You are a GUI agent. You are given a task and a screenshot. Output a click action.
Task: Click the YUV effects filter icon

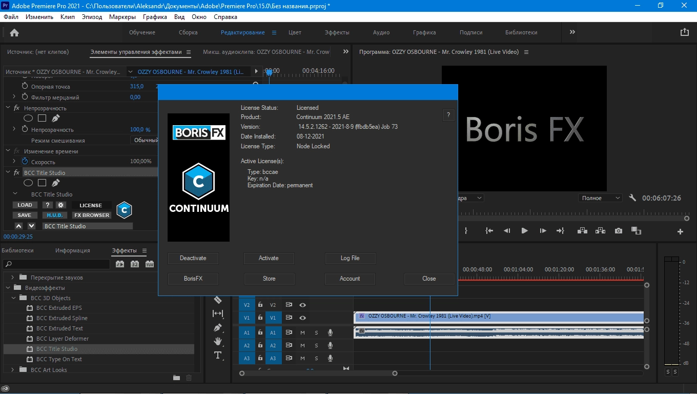coord(150,264)
